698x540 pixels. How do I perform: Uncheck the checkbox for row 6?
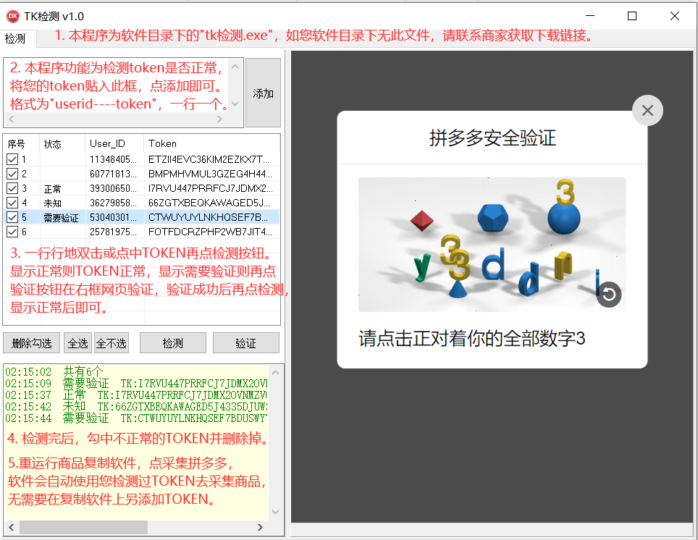click(12, 232)
